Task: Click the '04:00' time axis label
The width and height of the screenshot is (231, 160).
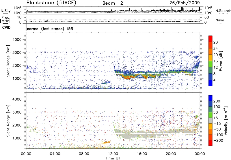Action: click(55, 154)
